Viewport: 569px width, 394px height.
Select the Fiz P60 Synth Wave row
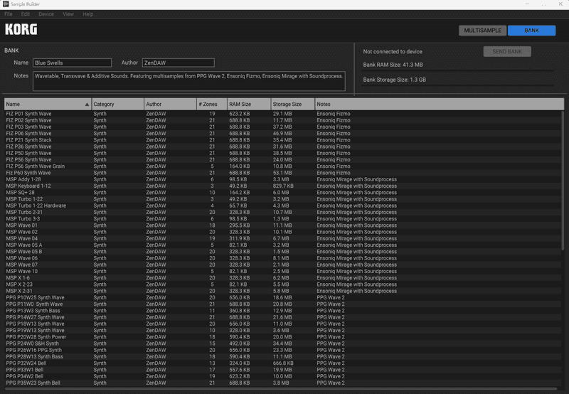pyautogui.click(x=282, y=173)
